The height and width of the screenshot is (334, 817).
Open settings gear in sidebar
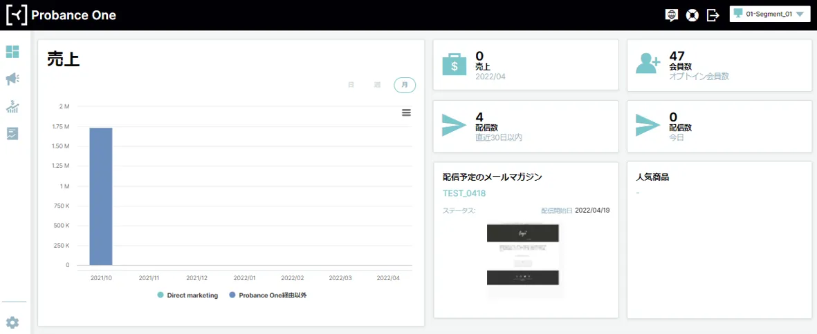pos(12,322)
